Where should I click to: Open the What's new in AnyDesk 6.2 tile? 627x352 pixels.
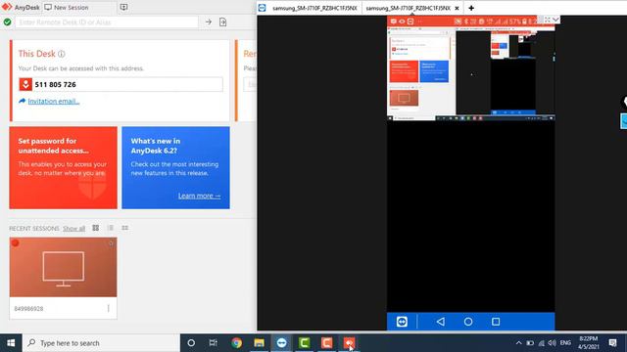175,167
